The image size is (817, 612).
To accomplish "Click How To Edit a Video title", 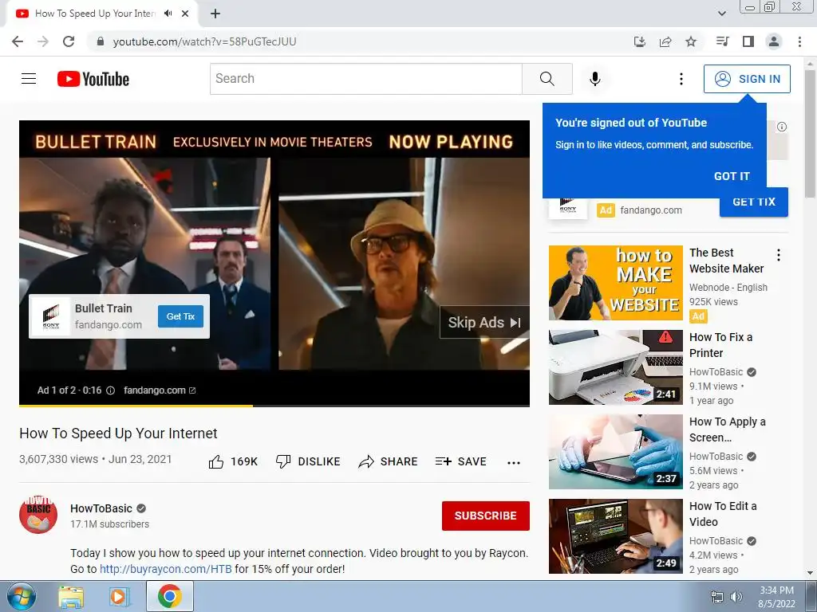I will [x=723, y=514].
